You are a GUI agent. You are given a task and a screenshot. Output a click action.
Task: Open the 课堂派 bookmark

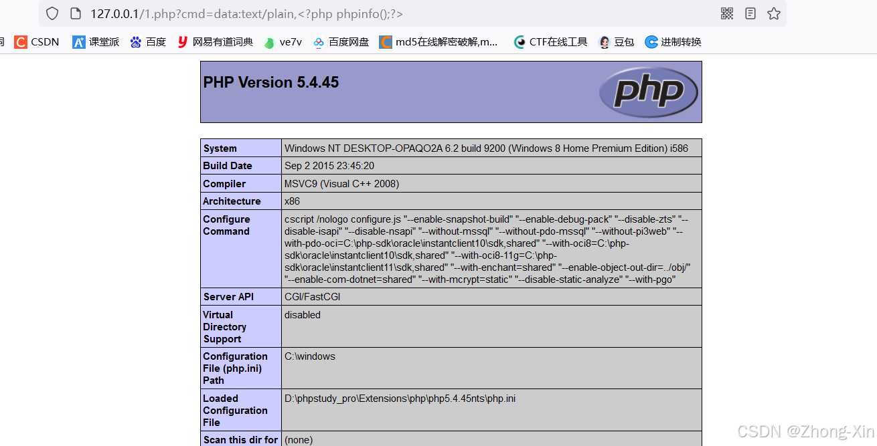(x=96, y=42)
